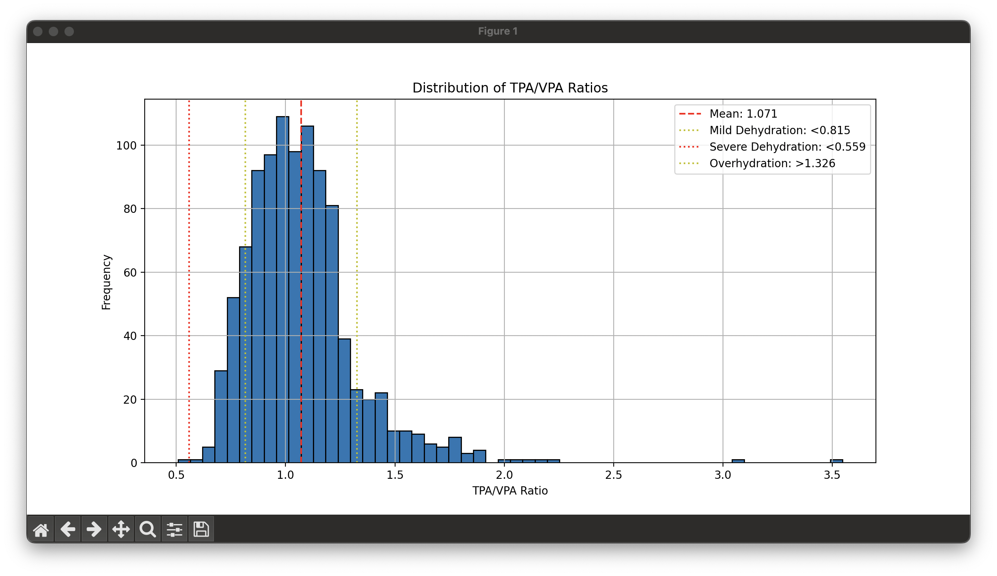This screenshot has height=576, width=997.
Task: Click the Save figure disk icon
Action: pyautogui.click(x=201, y=529)
